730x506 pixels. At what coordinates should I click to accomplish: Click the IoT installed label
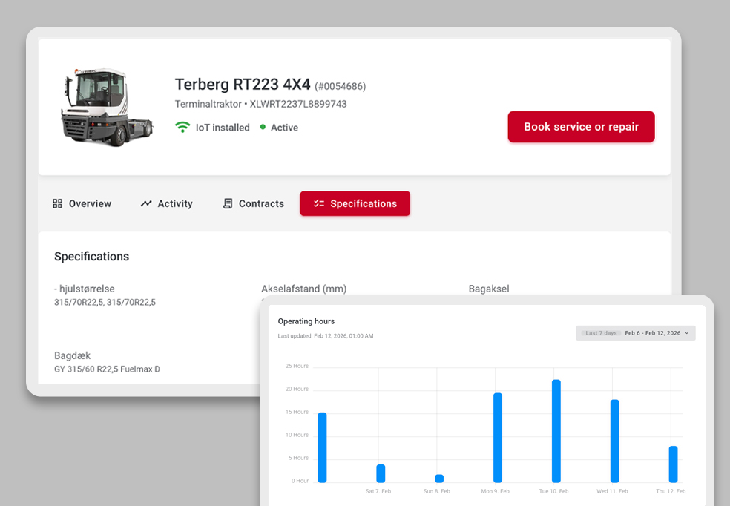click(223, 128)
